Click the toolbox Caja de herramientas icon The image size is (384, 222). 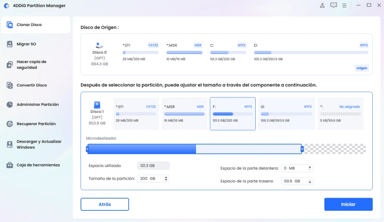9,165
